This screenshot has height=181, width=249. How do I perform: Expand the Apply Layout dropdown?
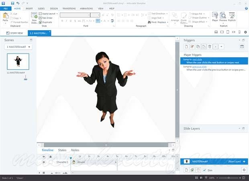(x=57, y=14)
